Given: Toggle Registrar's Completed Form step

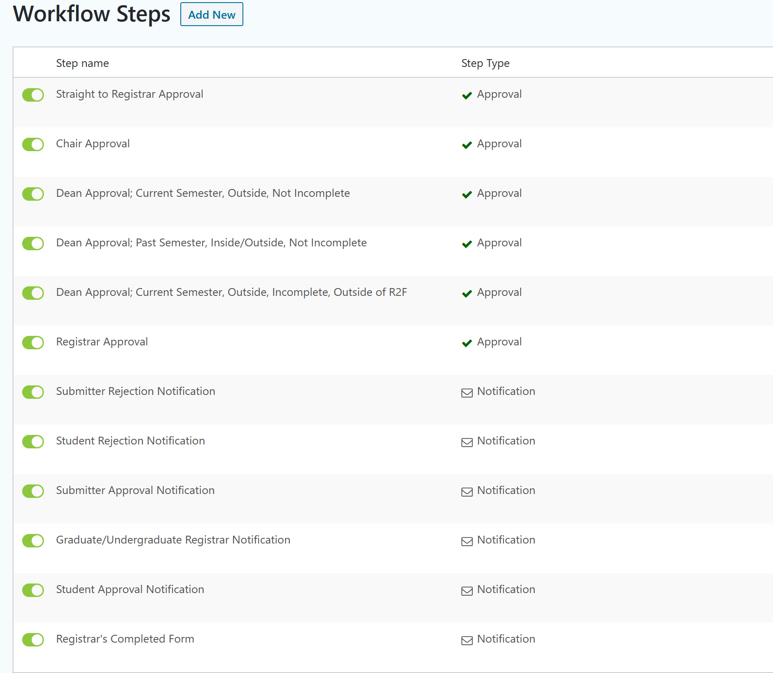Looking at the screenshot, I should [x=33, y=640].
